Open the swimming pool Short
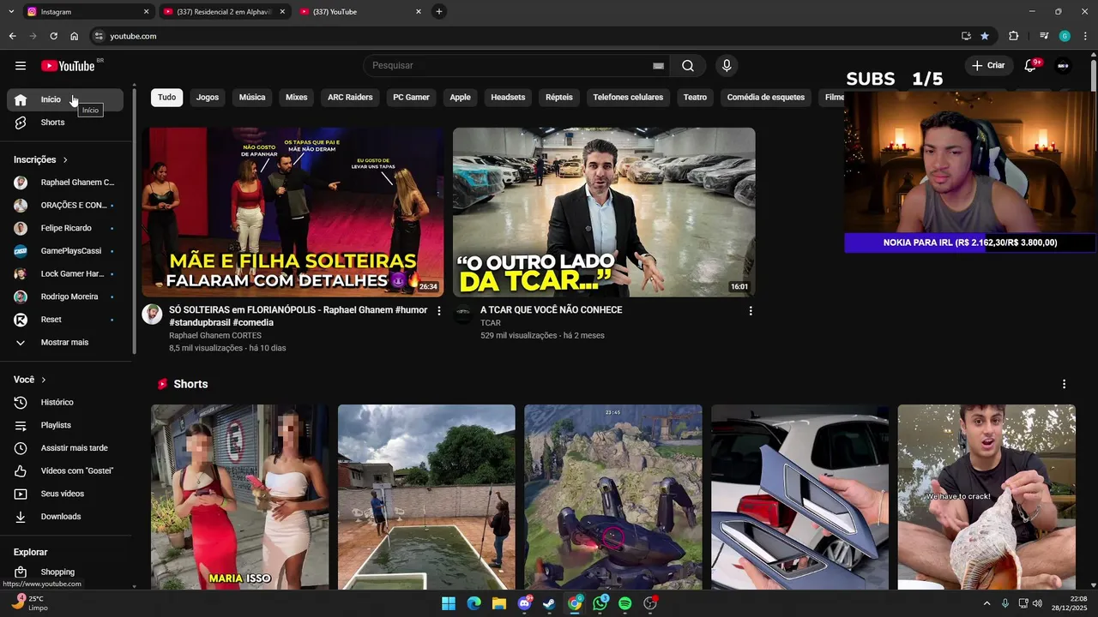 [x=426, y=497]
